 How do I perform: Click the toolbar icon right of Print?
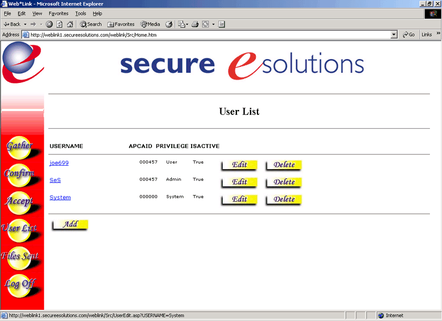tap(206, 24)
